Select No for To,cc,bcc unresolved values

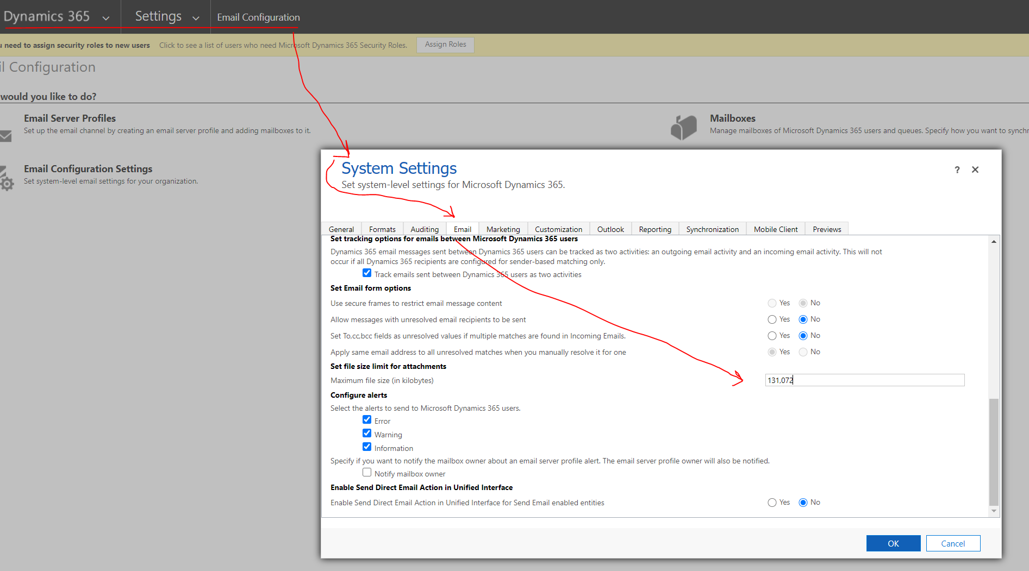point(803,336)
